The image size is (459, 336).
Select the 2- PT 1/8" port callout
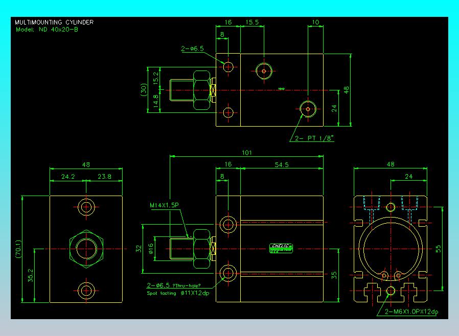[314, 138]
